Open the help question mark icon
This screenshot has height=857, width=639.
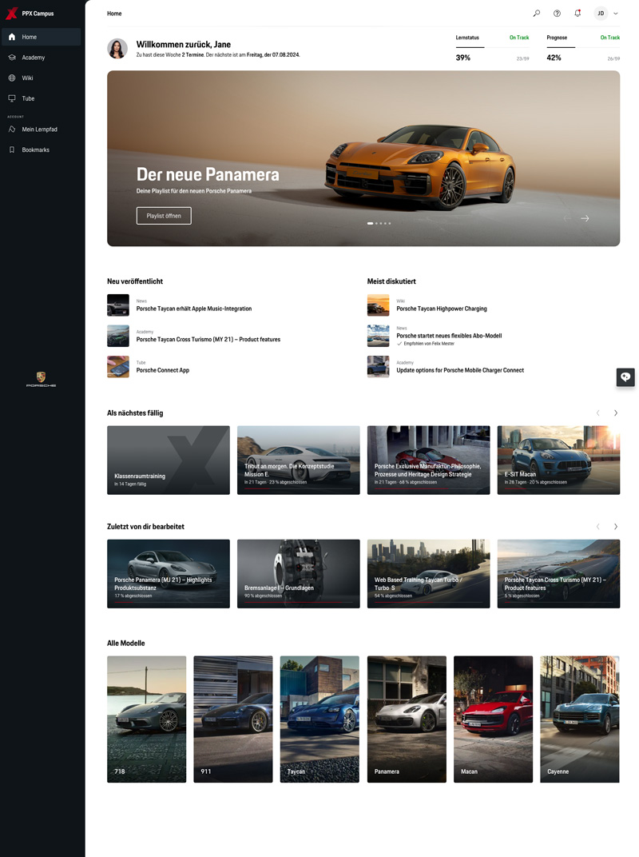[x=557, y=14]
